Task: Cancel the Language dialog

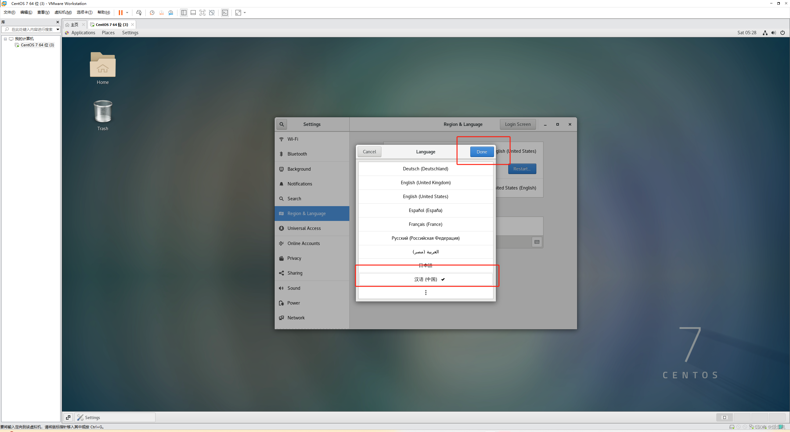Action: click(369, 152)
